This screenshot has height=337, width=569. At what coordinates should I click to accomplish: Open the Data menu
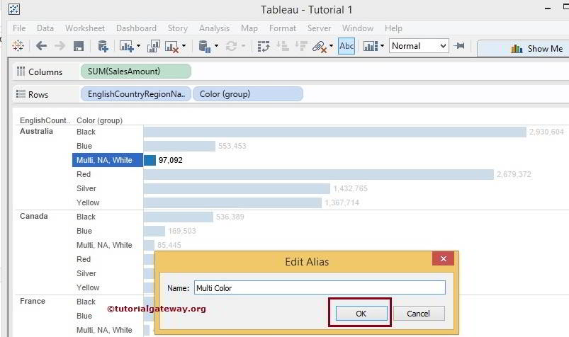coord(45,28)
